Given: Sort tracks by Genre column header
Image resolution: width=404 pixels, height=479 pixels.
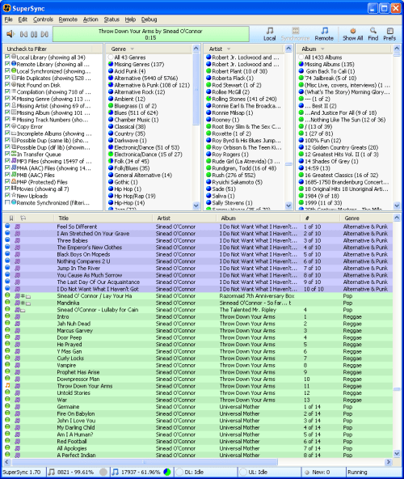Looking at the screenshot, I should (366, 218).
